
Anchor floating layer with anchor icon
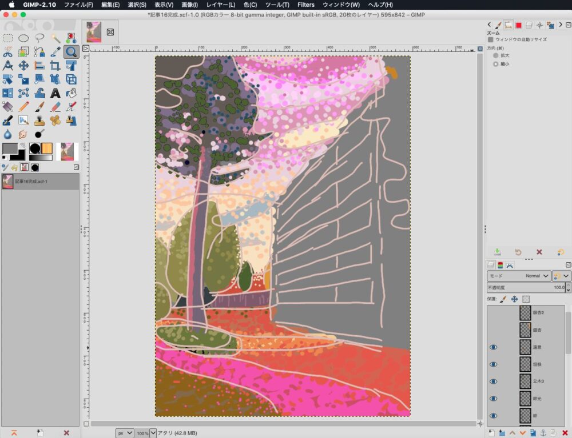tap(543, 433)
